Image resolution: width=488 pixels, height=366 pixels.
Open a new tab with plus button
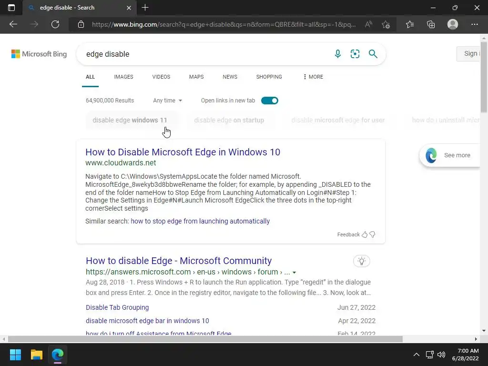(x=145, y=8)
